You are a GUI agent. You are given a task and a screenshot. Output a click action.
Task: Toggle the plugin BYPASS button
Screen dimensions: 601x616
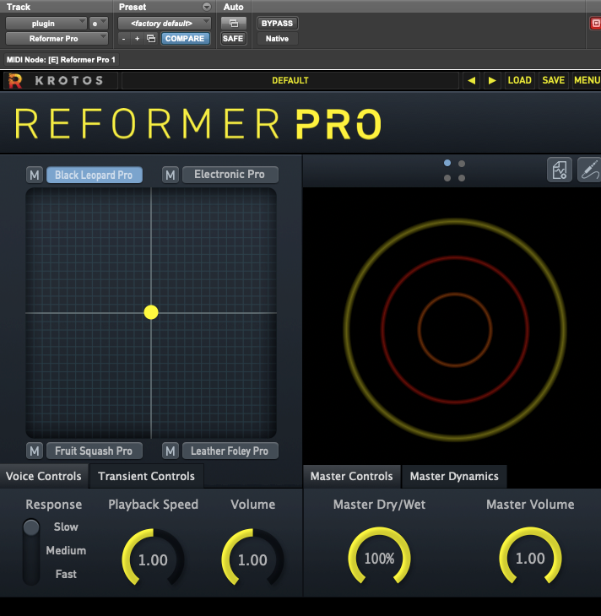coord(277,24)
